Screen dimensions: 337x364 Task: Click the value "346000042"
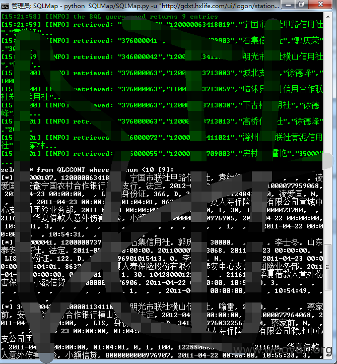tap(140, 57)
